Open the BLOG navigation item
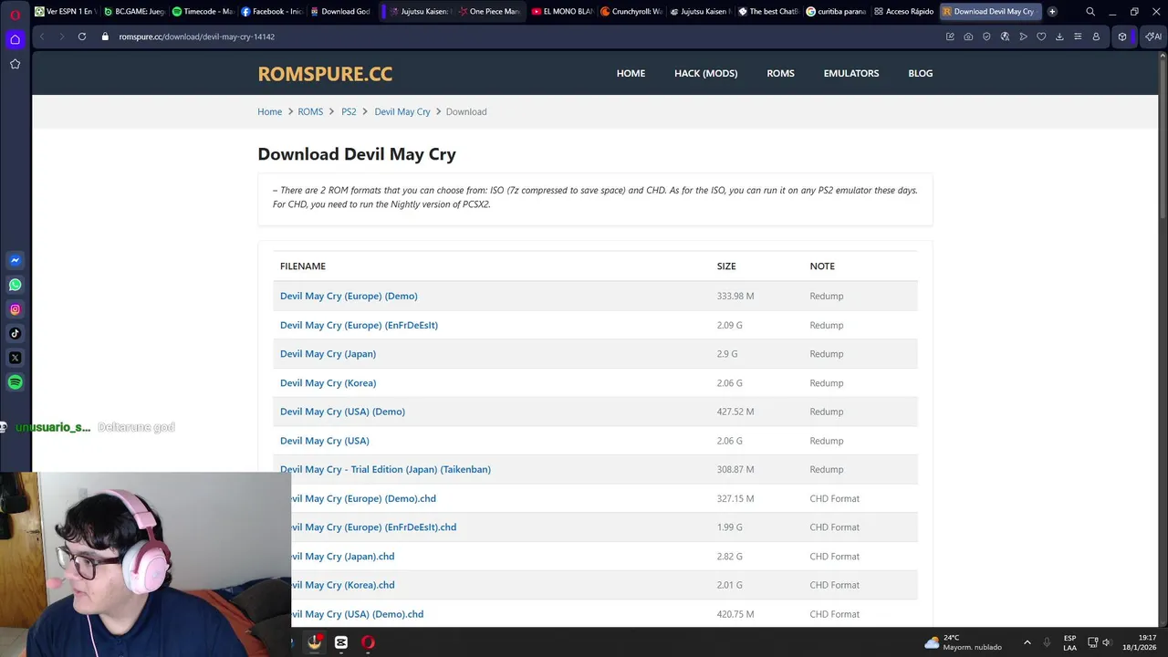 click(x=920, y=73)
